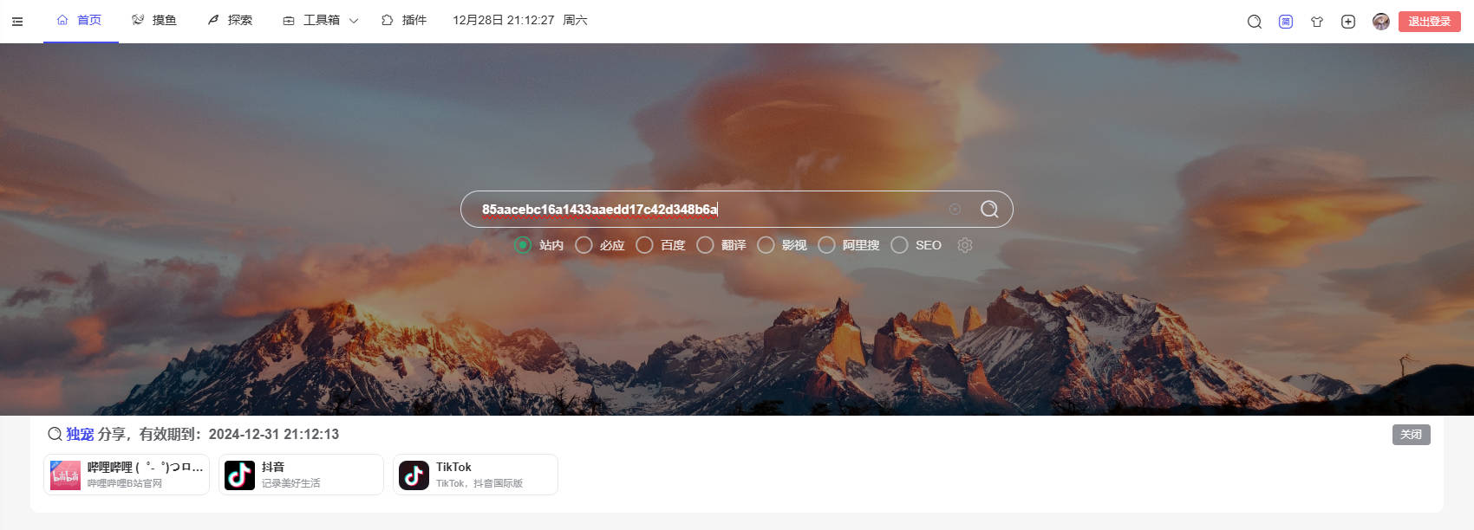Open the 哔哩哔哩 bilibili site card

pyautogui.click(x=127, y=475)
